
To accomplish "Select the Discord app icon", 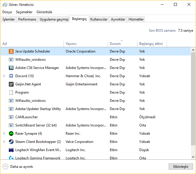I will click(11, 76).
